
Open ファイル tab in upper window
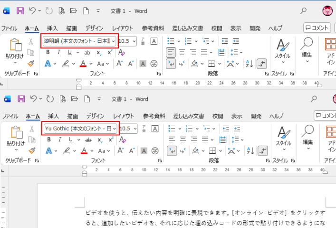(x=10, y=28)
